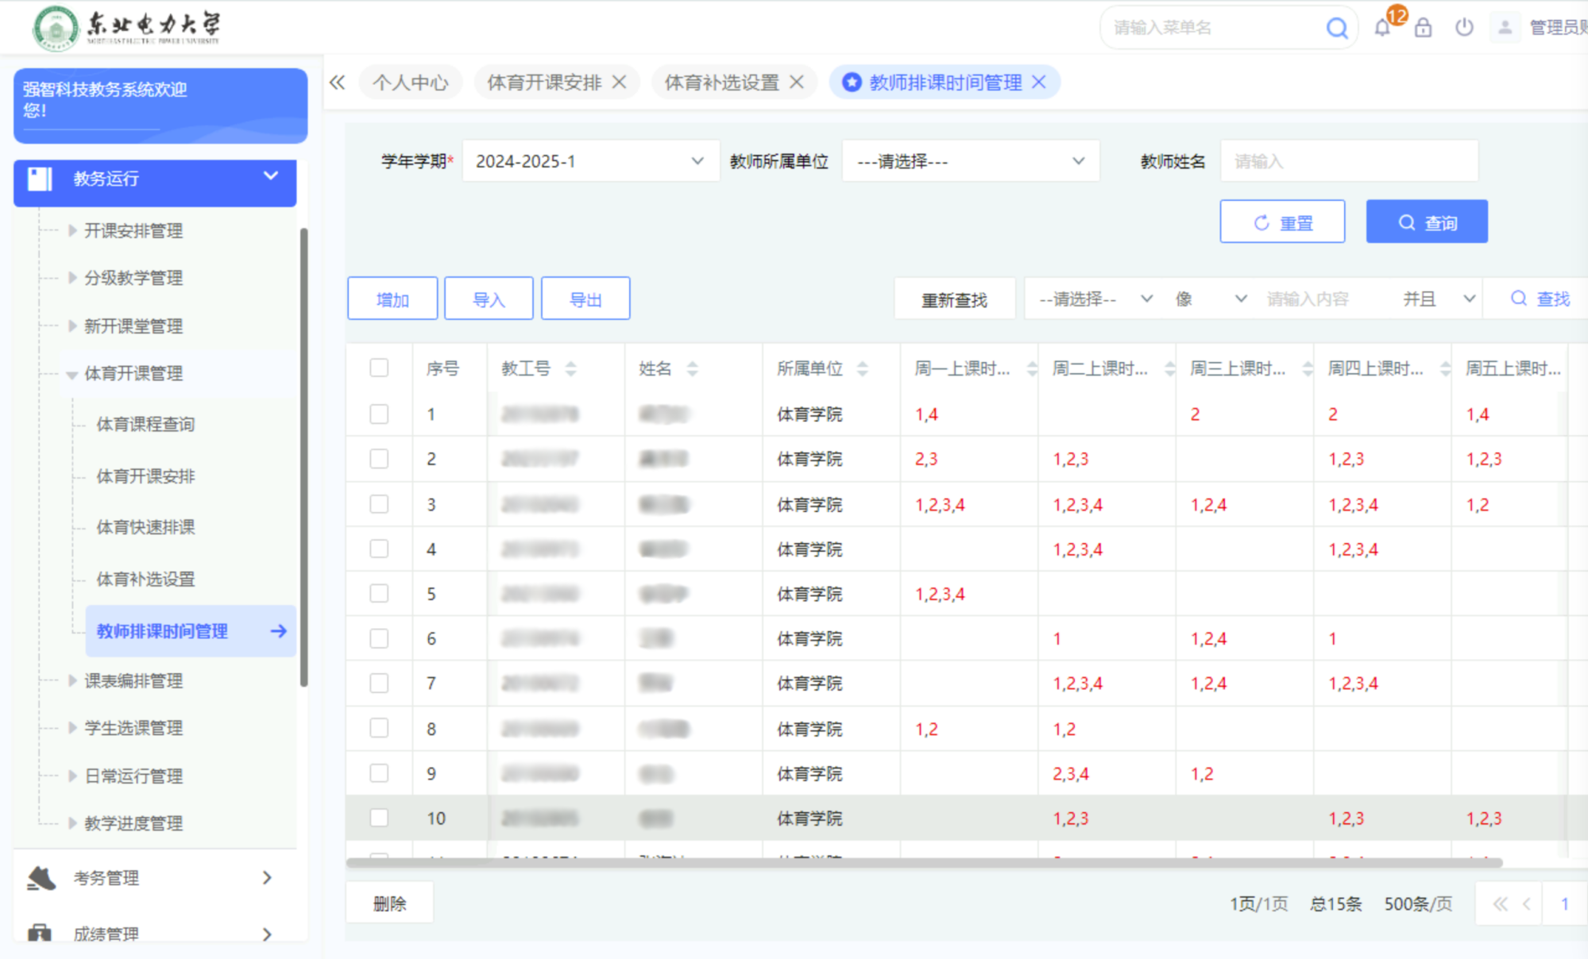Tick the checkbox for row 7
The image size is (1588, 959).
point(379,683)
